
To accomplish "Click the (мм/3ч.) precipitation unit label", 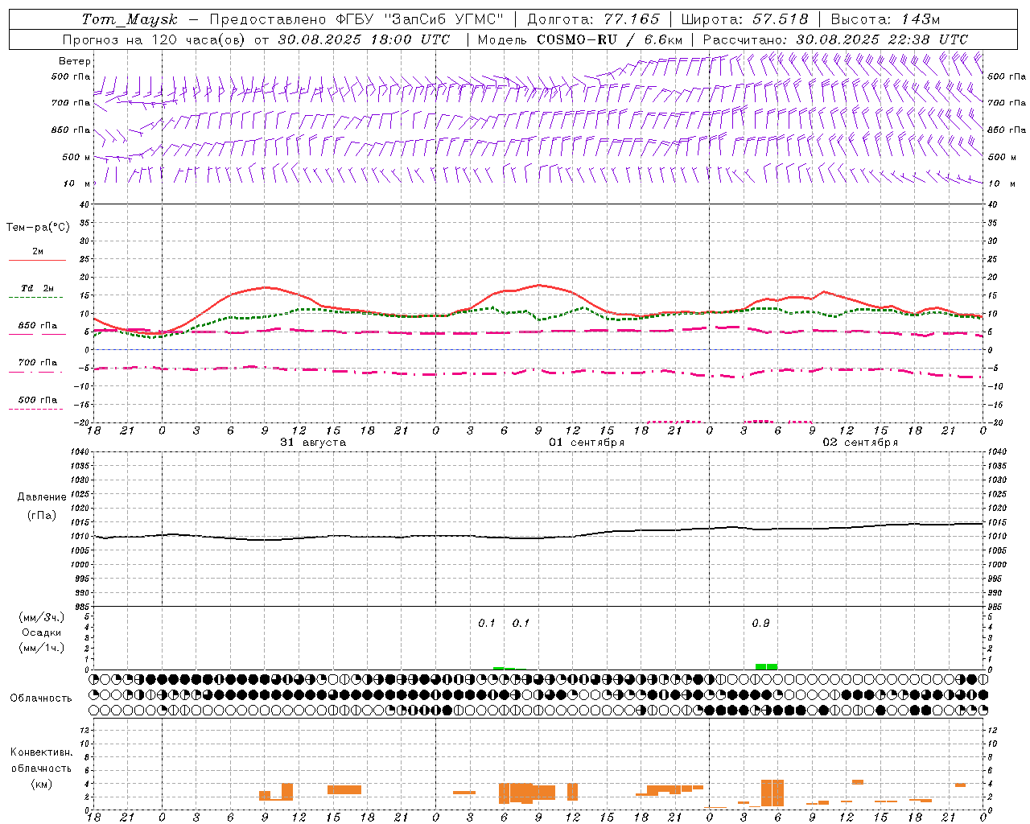I will 42,617.
